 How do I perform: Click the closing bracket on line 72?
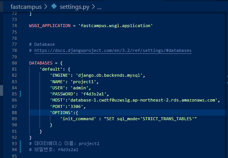(x=30, y=14)
